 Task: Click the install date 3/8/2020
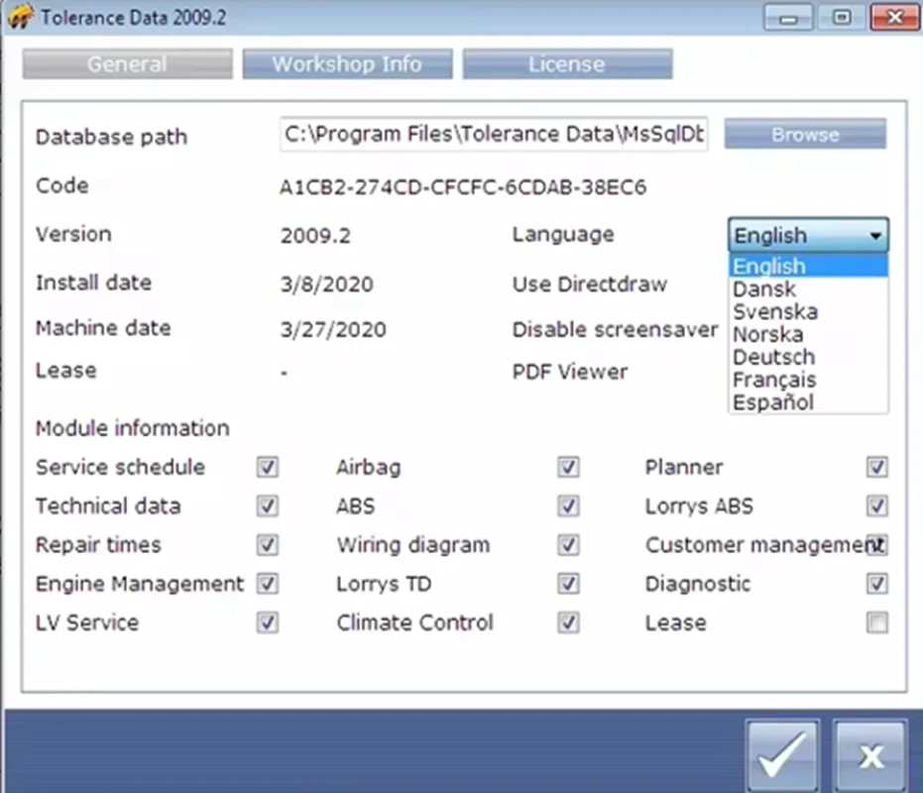coord(327,284)
